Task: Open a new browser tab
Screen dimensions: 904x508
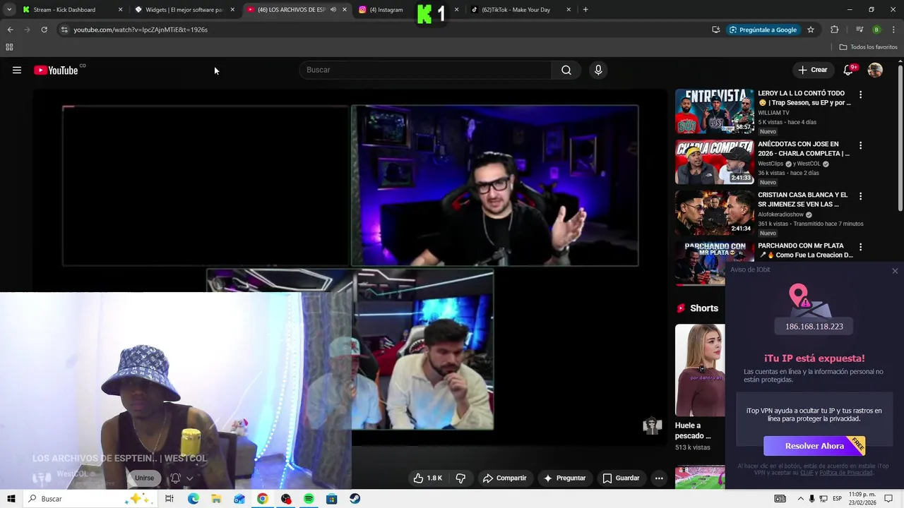Action: 585,10
